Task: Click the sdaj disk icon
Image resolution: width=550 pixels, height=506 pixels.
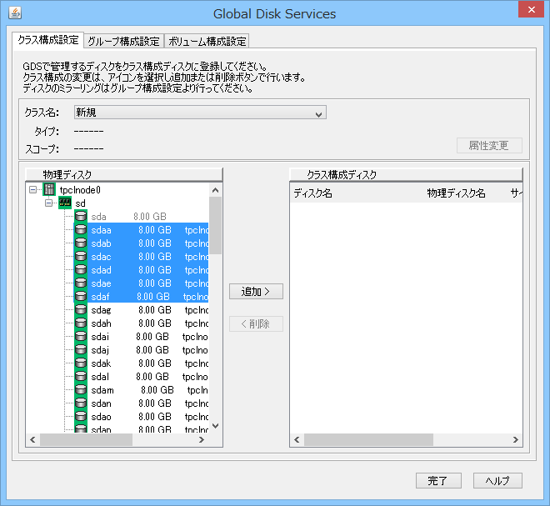Action: (81, 349)
